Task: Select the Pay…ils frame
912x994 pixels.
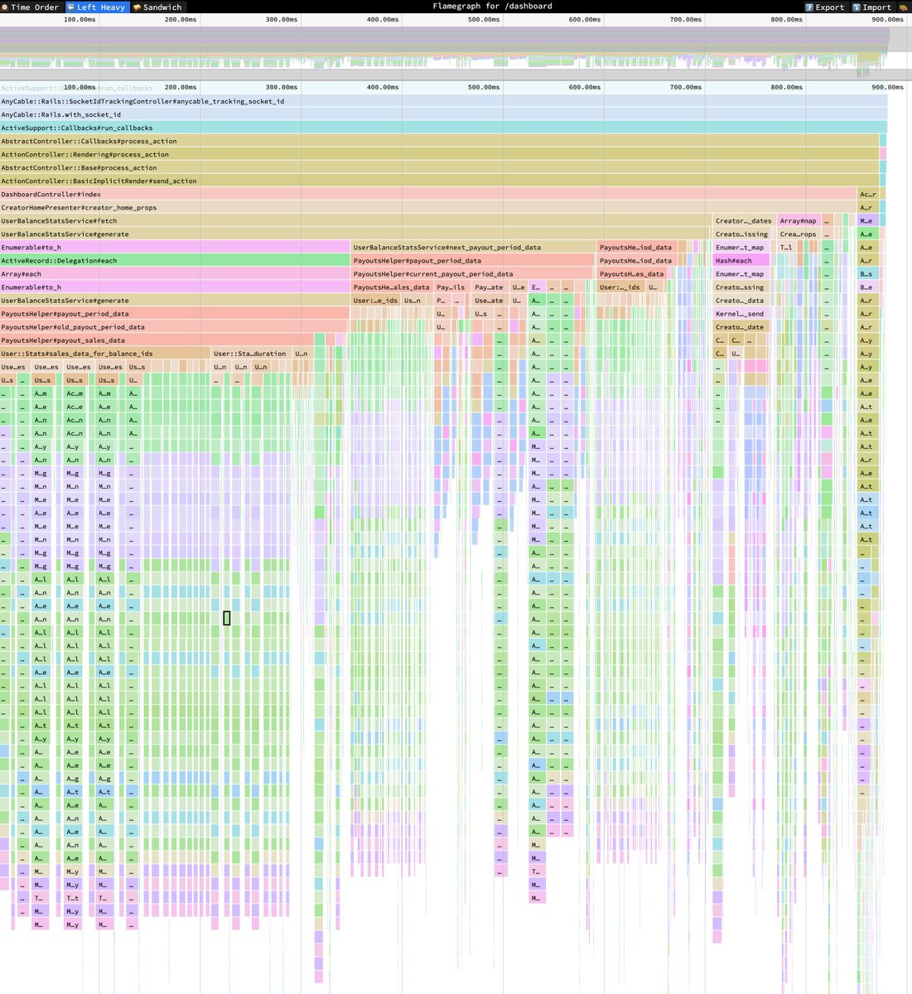Action: click(x=451, y=287)
